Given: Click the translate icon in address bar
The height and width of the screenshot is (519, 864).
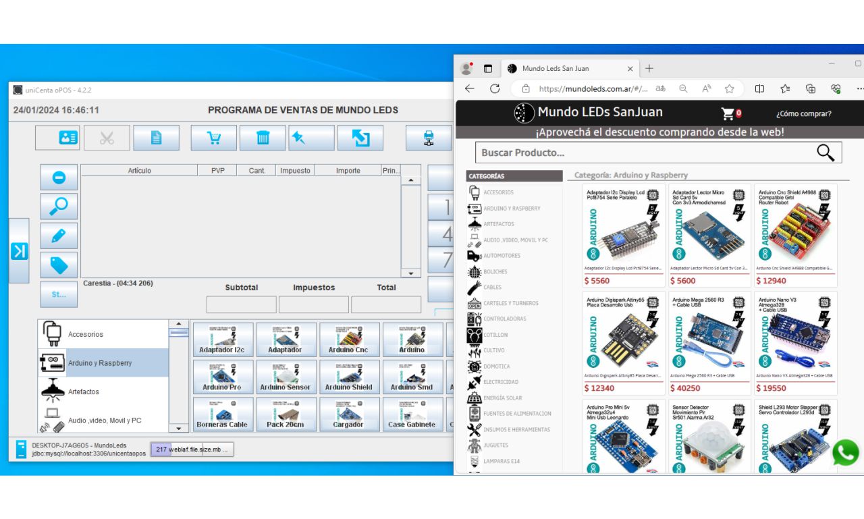Looking at the screenshot, I should click(x=661, y=88).
